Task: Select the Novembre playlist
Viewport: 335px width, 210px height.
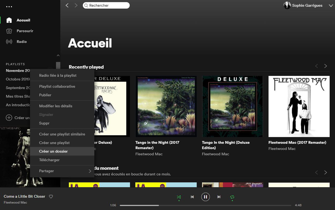Action: [x=18, y=71]
